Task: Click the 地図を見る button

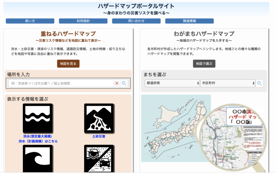Action: pyautogui.click(x=68, y=64)
